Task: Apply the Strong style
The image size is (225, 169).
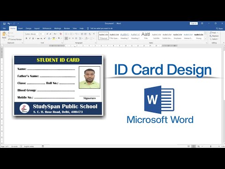Action: coord(199,36)
